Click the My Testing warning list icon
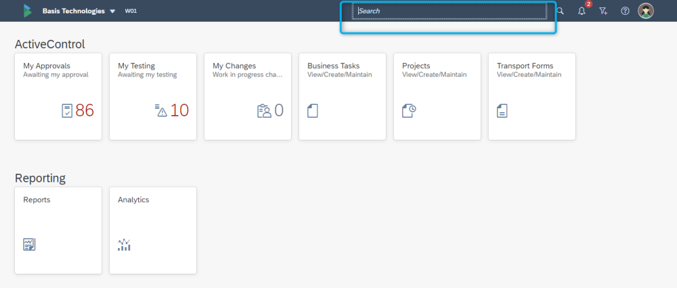 click(x=160, y=111)
